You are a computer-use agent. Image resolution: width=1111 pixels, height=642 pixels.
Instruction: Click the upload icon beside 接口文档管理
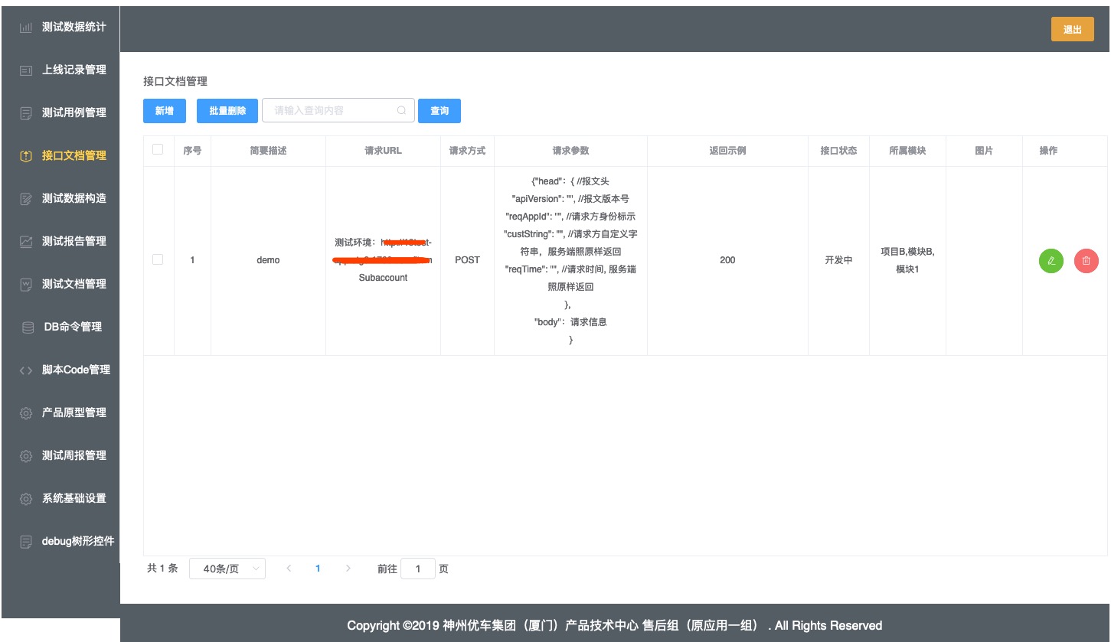click(x=26, y=155)
